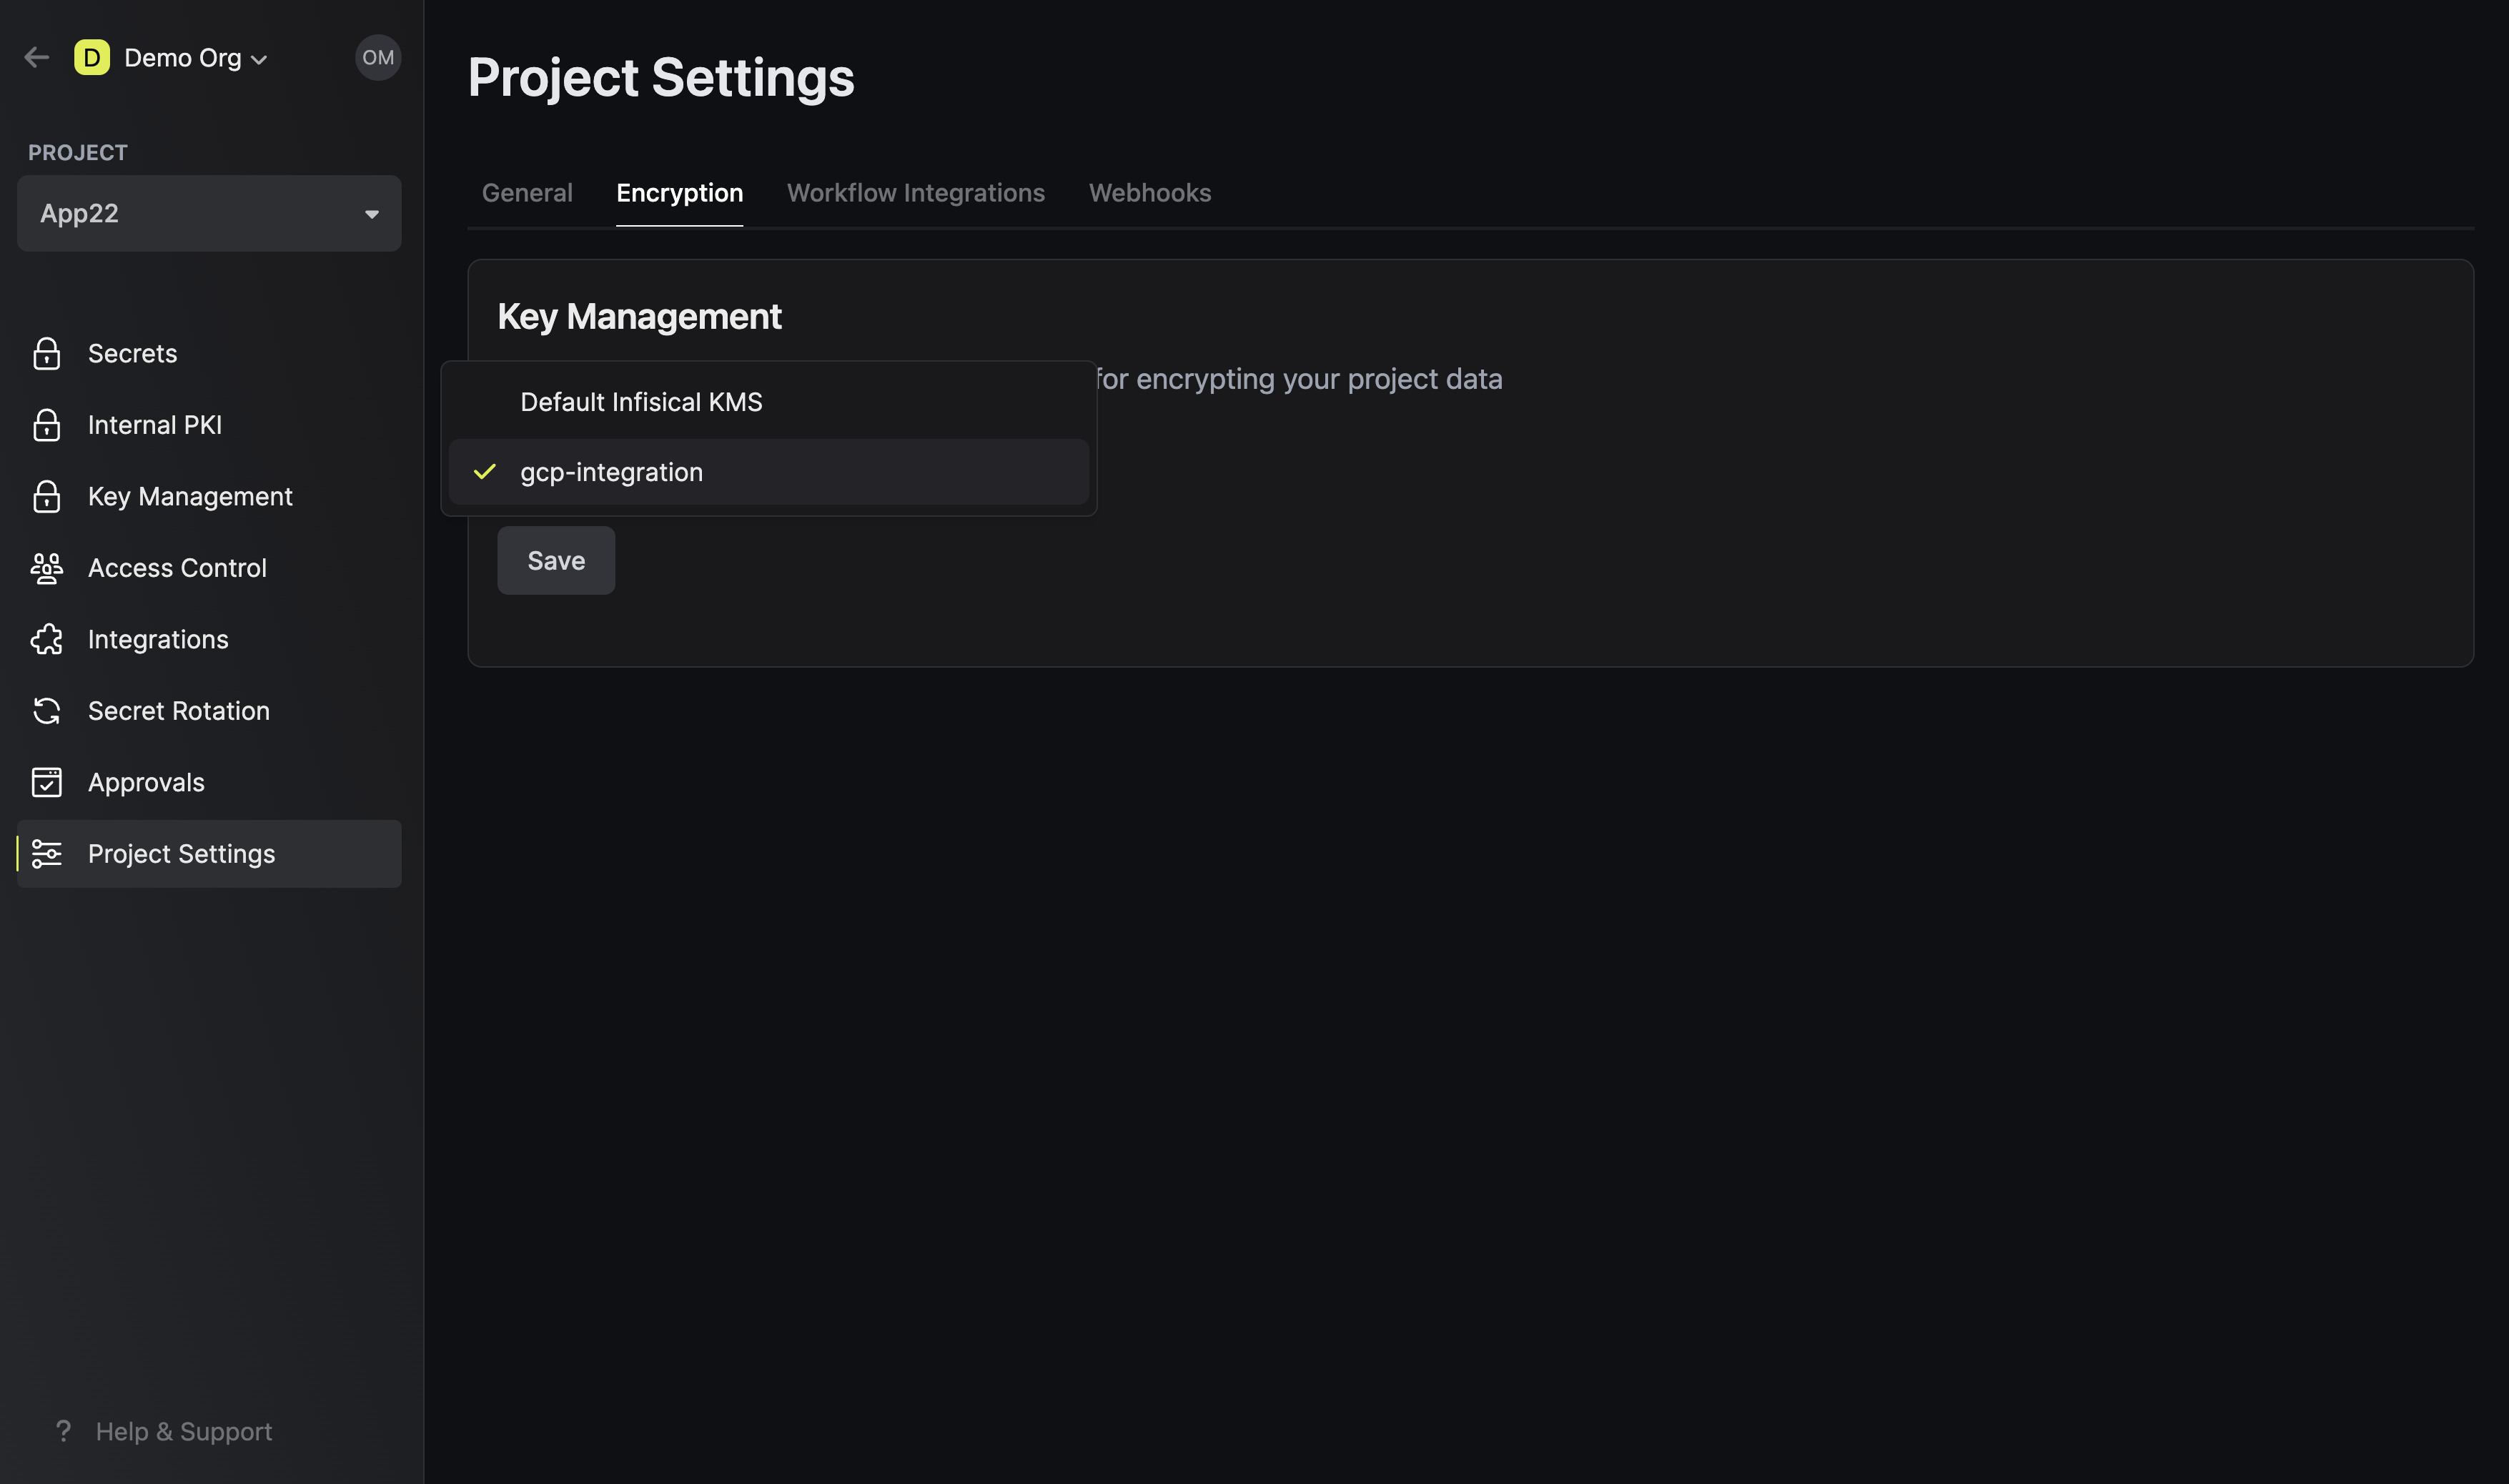Click the PROJECT label in sidebar
Screen dimensions: 2509x1484
click(x=78, y=153)
